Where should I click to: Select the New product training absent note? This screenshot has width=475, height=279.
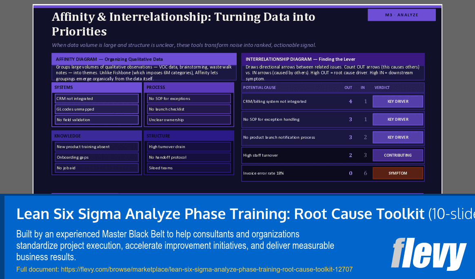pos(97,146)
